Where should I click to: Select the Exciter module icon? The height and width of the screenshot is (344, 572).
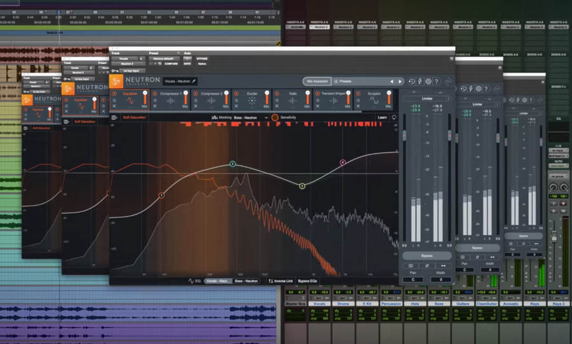click(x=252, y=101)
